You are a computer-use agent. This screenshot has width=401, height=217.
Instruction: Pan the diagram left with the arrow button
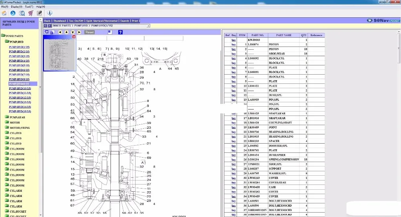coord(60,32)
